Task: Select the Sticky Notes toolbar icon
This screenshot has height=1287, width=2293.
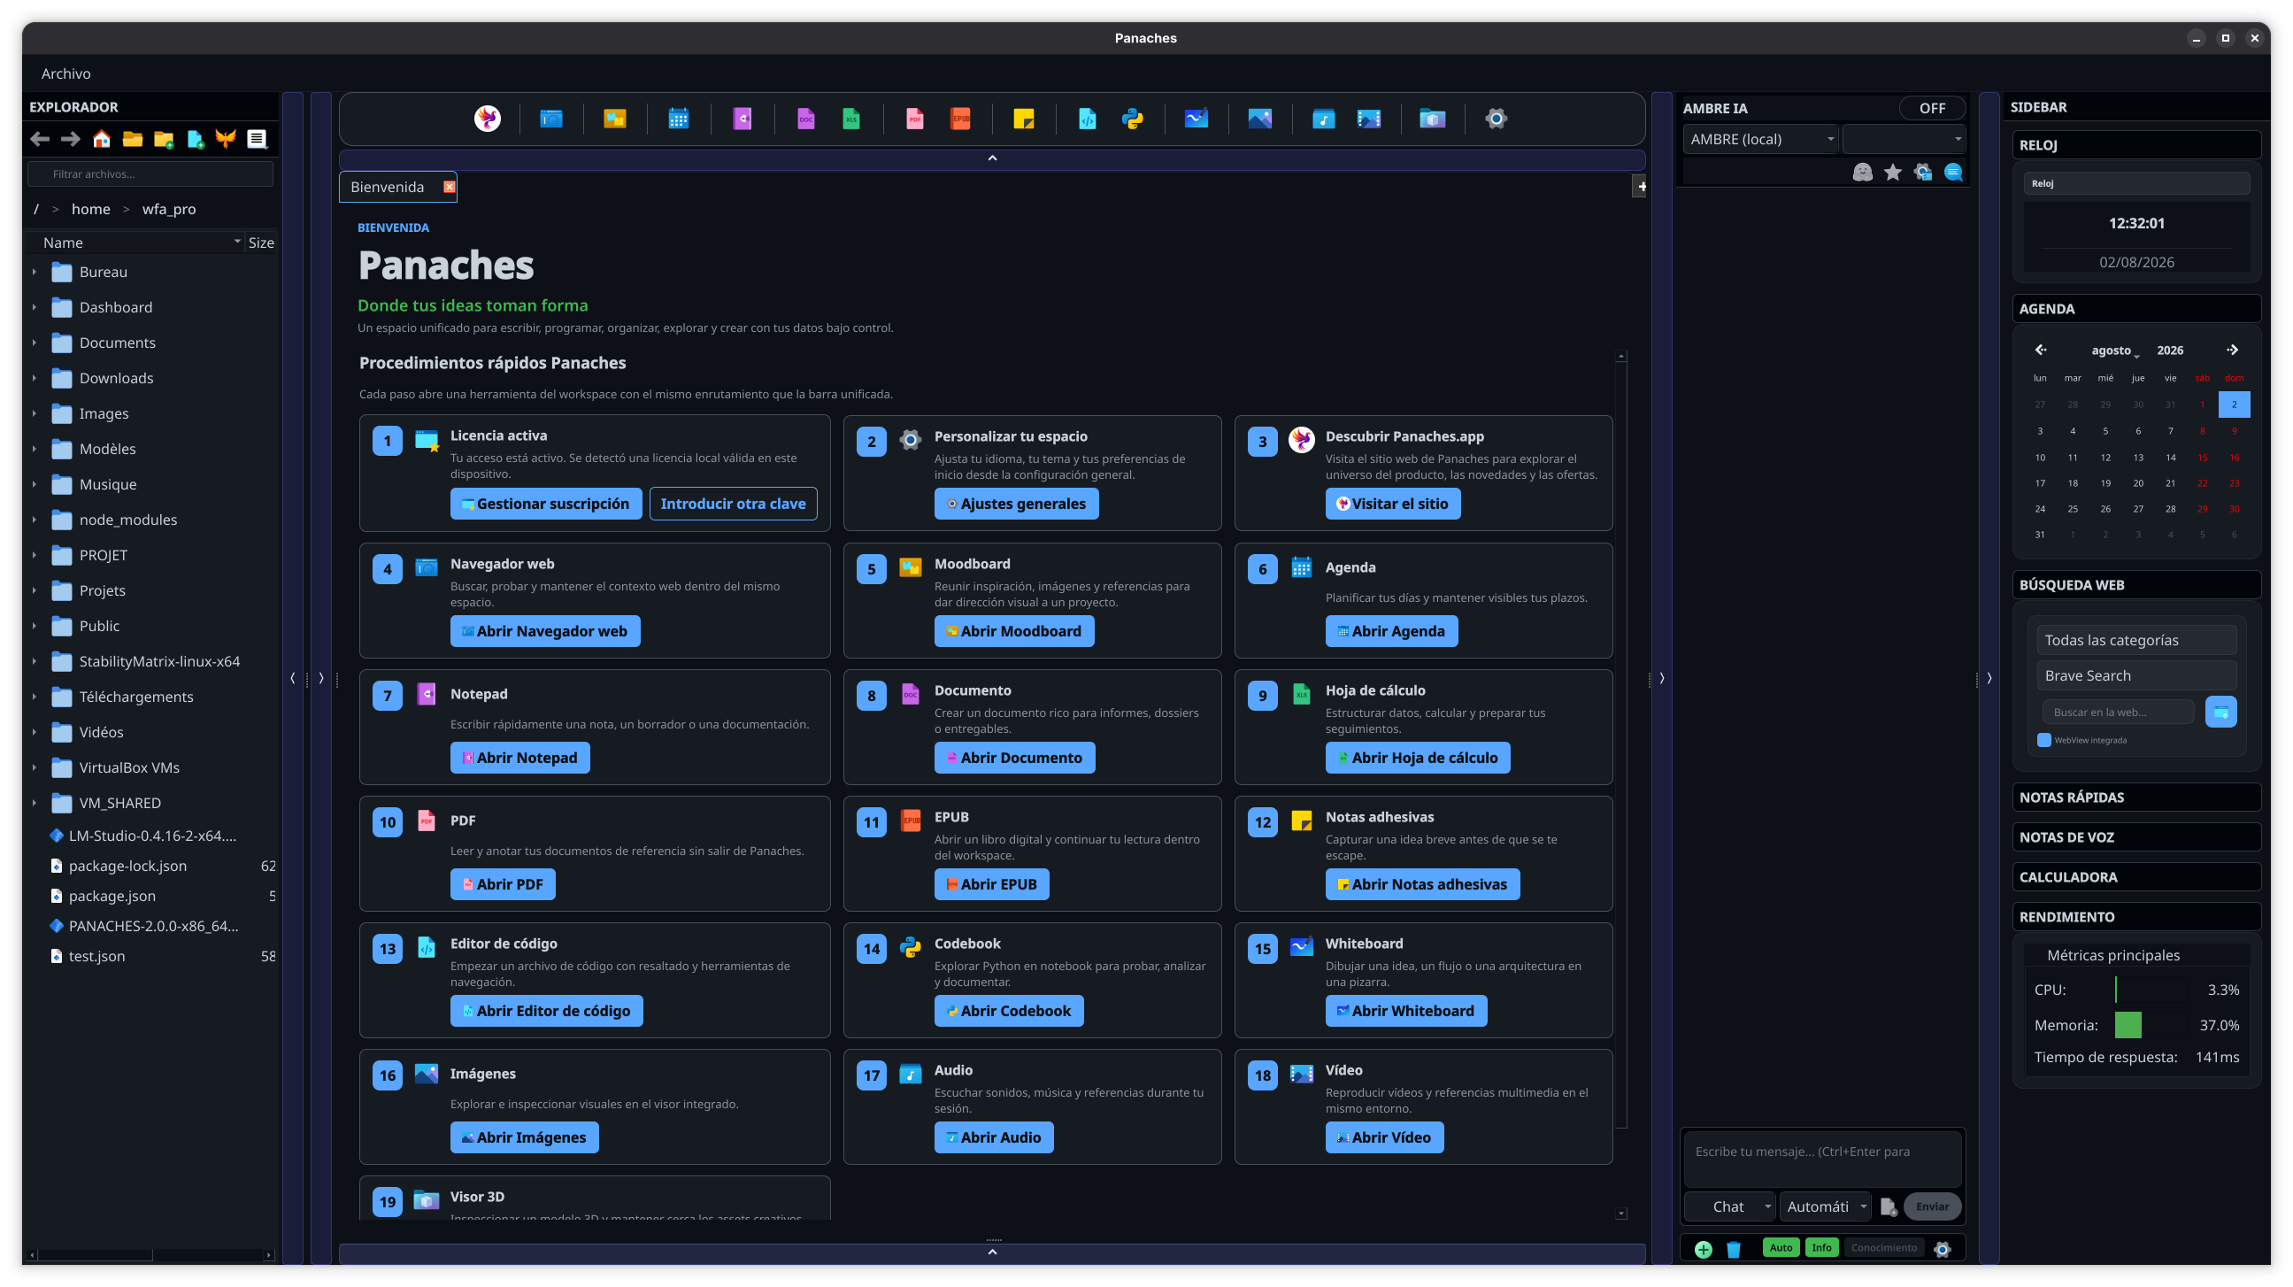Action: [1024, 119]
